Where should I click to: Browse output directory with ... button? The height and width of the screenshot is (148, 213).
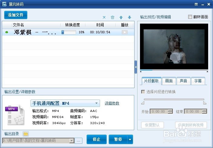(x=78, y=141)
